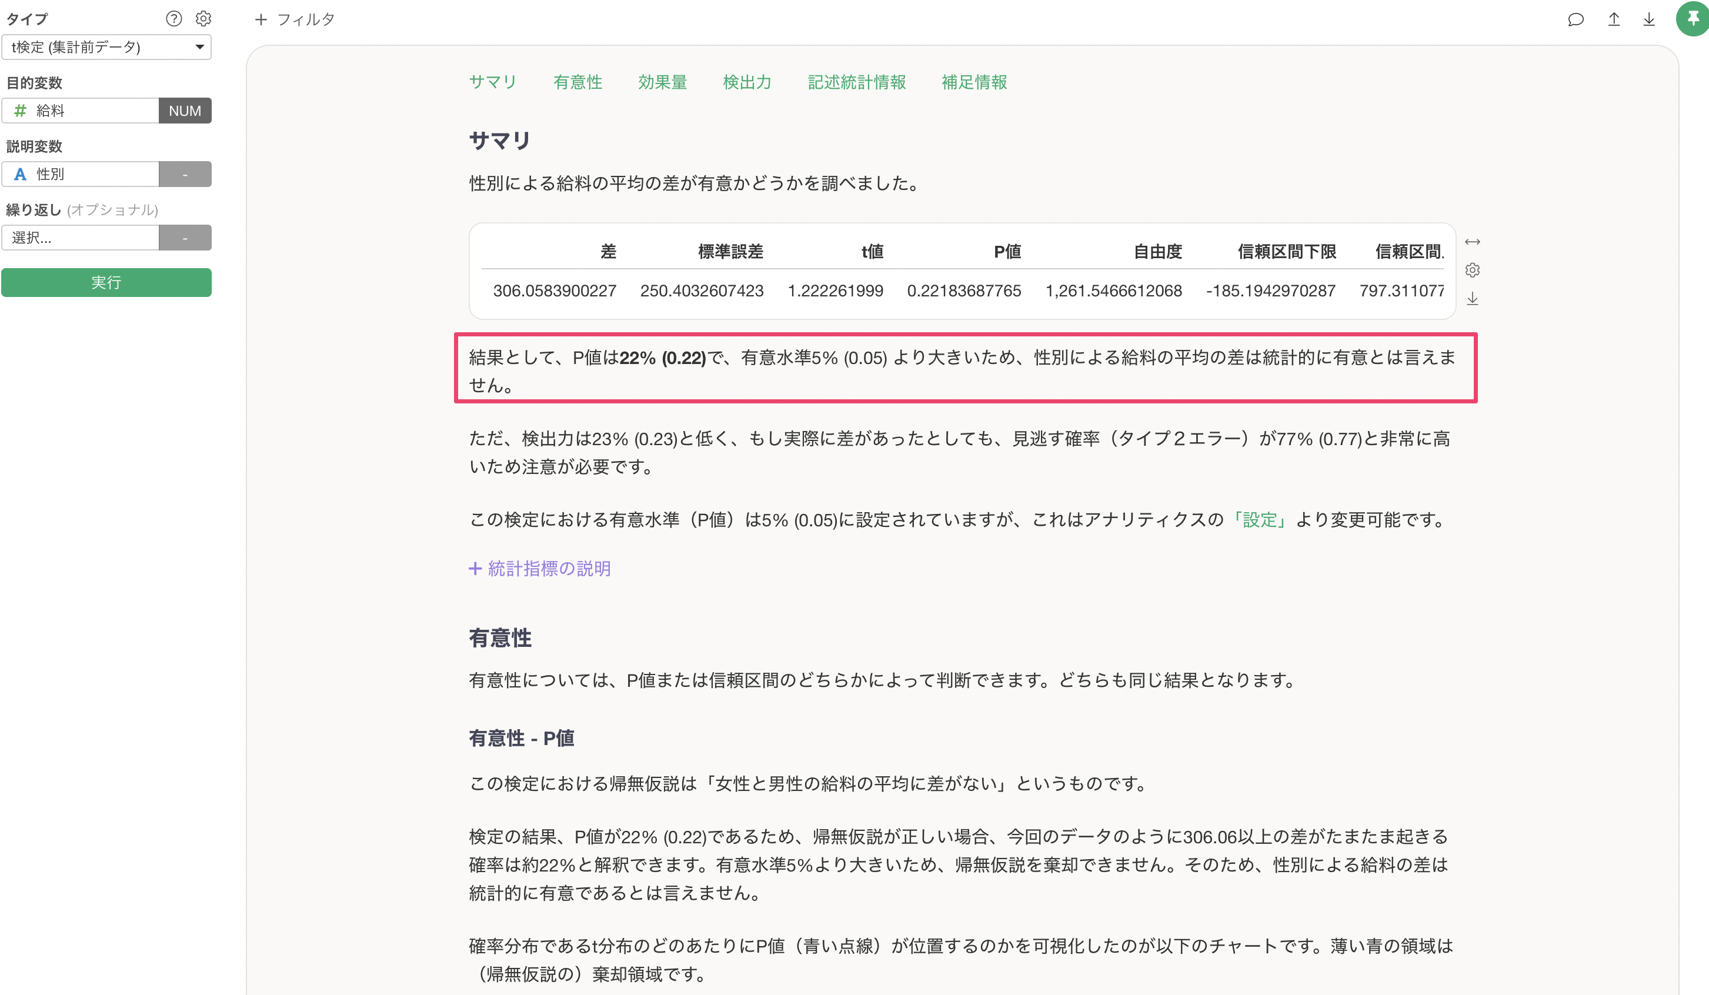Click the export upload arrow icon

tap(1613, 19)
